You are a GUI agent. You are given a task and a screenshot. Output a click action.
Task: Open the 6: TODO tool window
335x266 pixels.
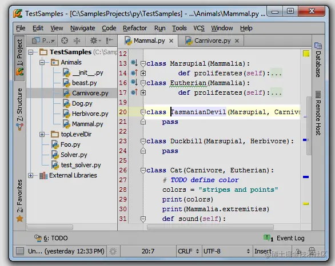tap(51, 238)
